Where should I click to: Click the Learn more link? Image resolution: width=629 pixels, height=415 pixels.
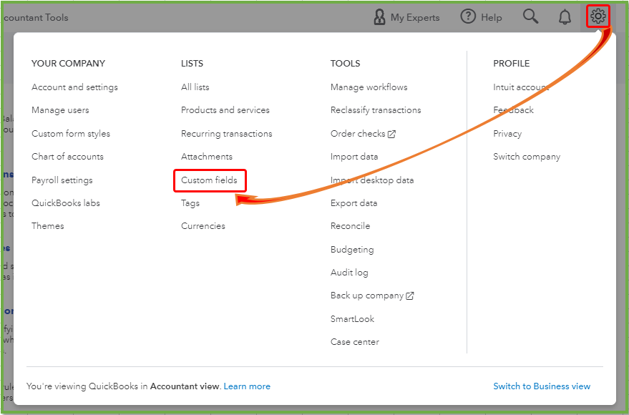(x=247, y=386)
